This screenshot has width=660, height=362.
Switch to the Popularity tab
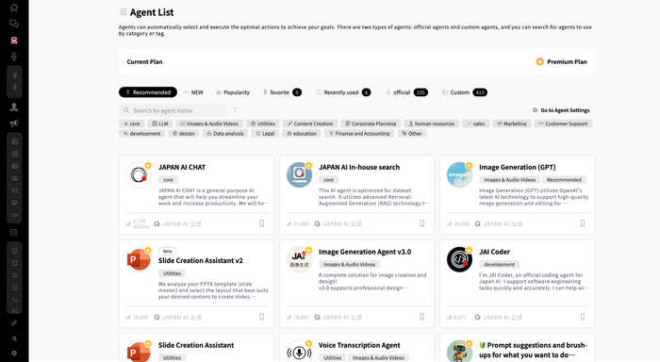pos(233,92)
